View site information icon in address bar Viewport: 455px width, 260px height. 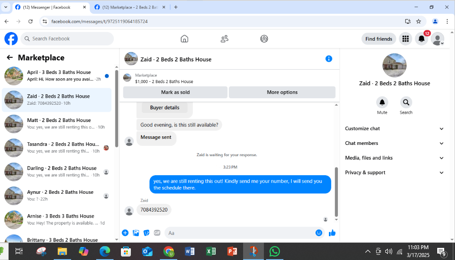45,22
